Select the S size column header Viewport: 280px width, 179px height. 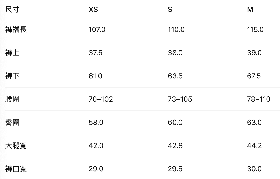170,10
